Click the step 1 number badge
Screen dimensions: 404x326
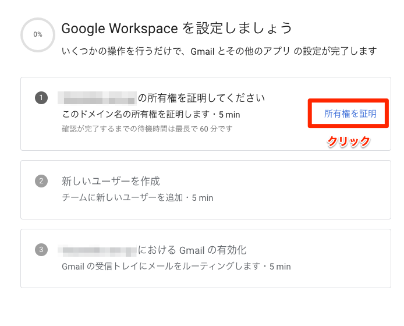(41, 98)
